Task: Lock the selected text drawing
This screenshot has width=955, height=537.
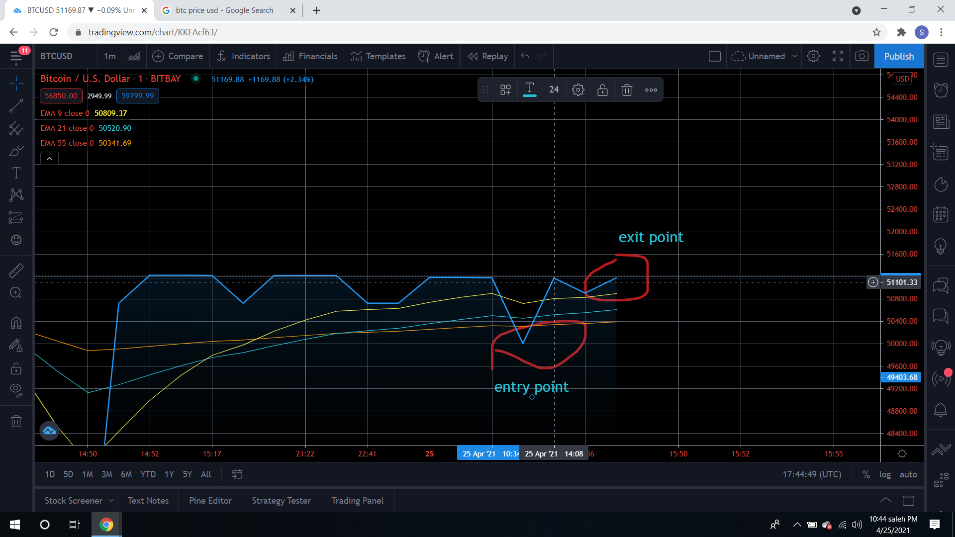Action: coord(602,89)
